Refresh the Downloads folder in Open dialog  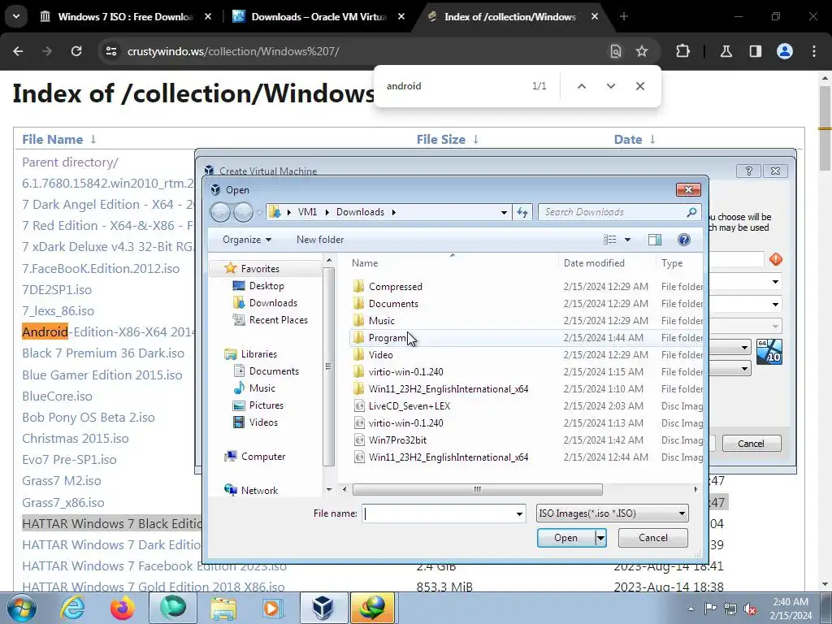click(522, 212)
